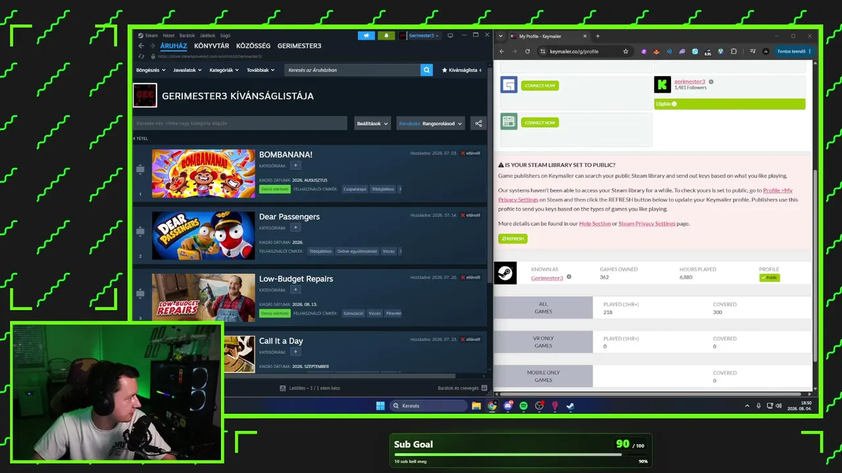Image resolution: width=842 pixels, height=473 pixels.
Task: Change the Rendezés sort order dropdown
Action: [431, 124]
